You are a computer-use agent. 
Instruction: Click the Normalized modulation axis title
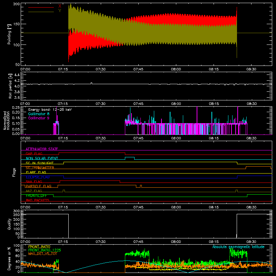coord(7,120)
